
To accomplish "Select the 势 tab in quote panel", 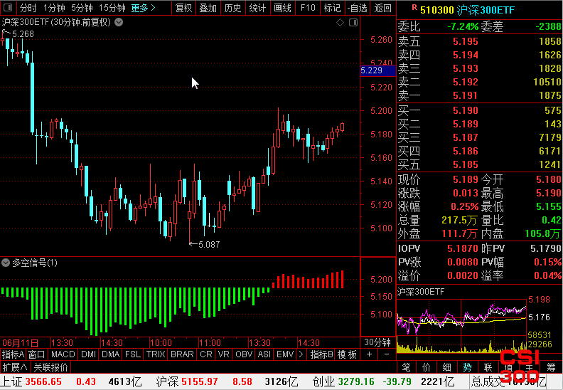I will (467, 367).
